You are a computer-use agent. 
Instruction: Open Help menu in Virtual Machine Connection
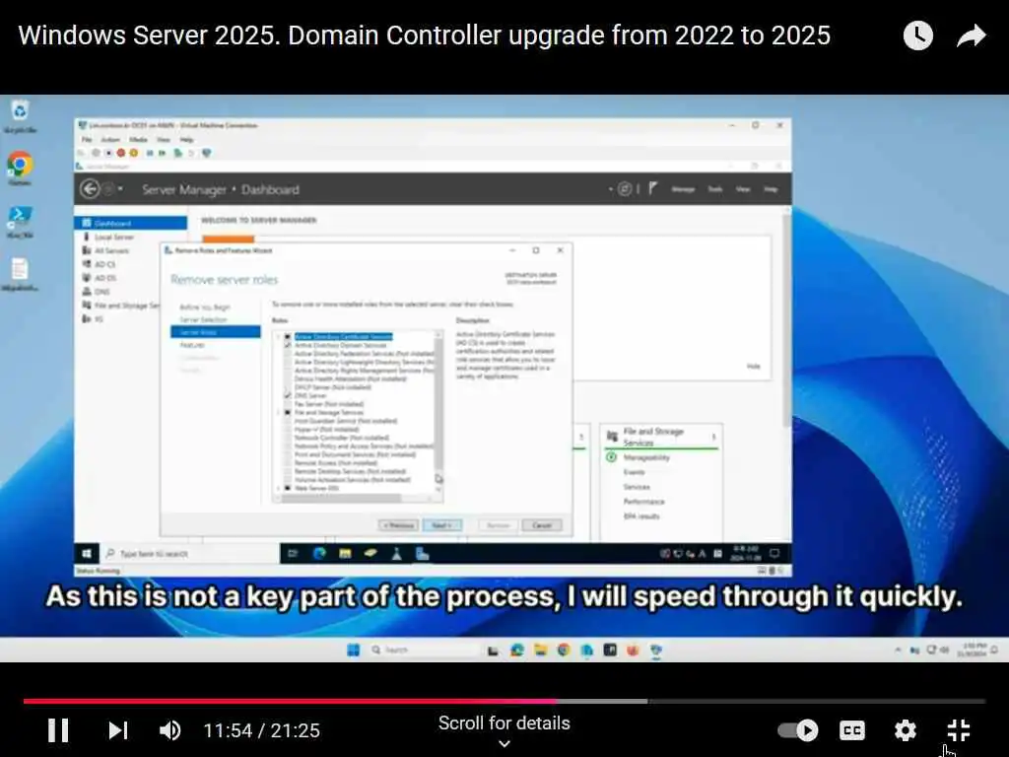pyautogui.click(x=186, y=140)
